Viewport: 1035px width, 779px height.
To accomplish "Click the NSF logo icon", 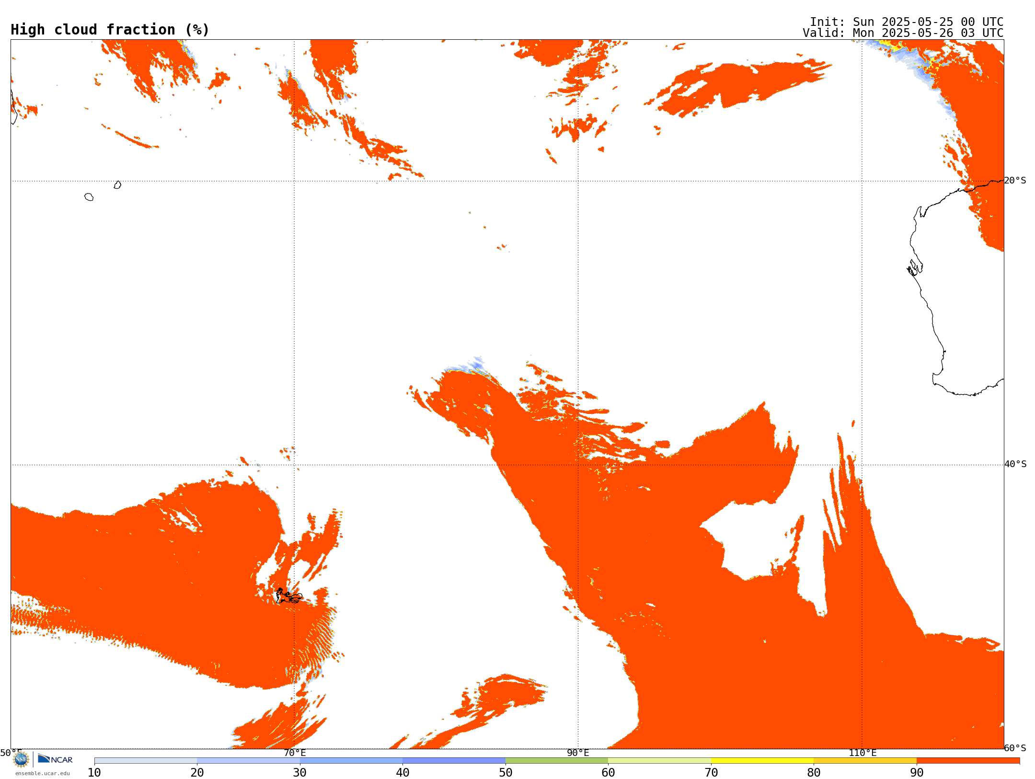I will tap(21, 759).
